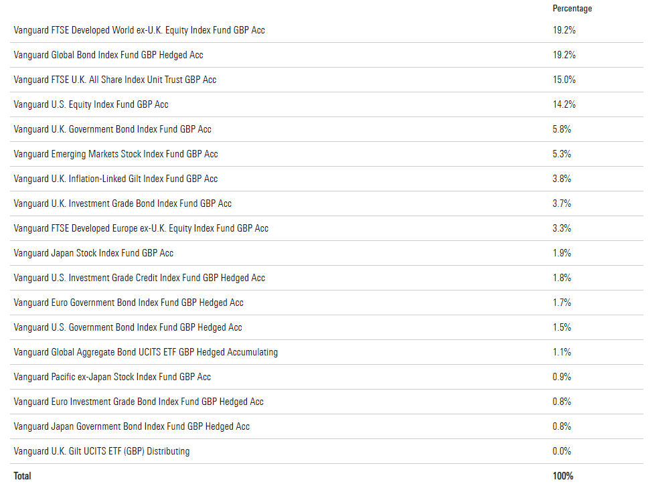Click the Percentage column header
Viewport: 648px width, 496px height.
coord(572,9)
